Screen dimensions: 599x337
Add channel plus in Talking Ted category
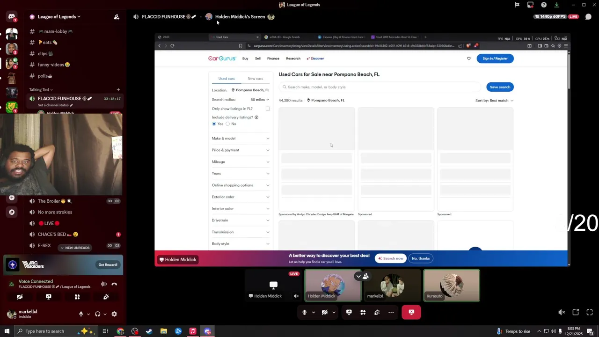click(118, 89)
